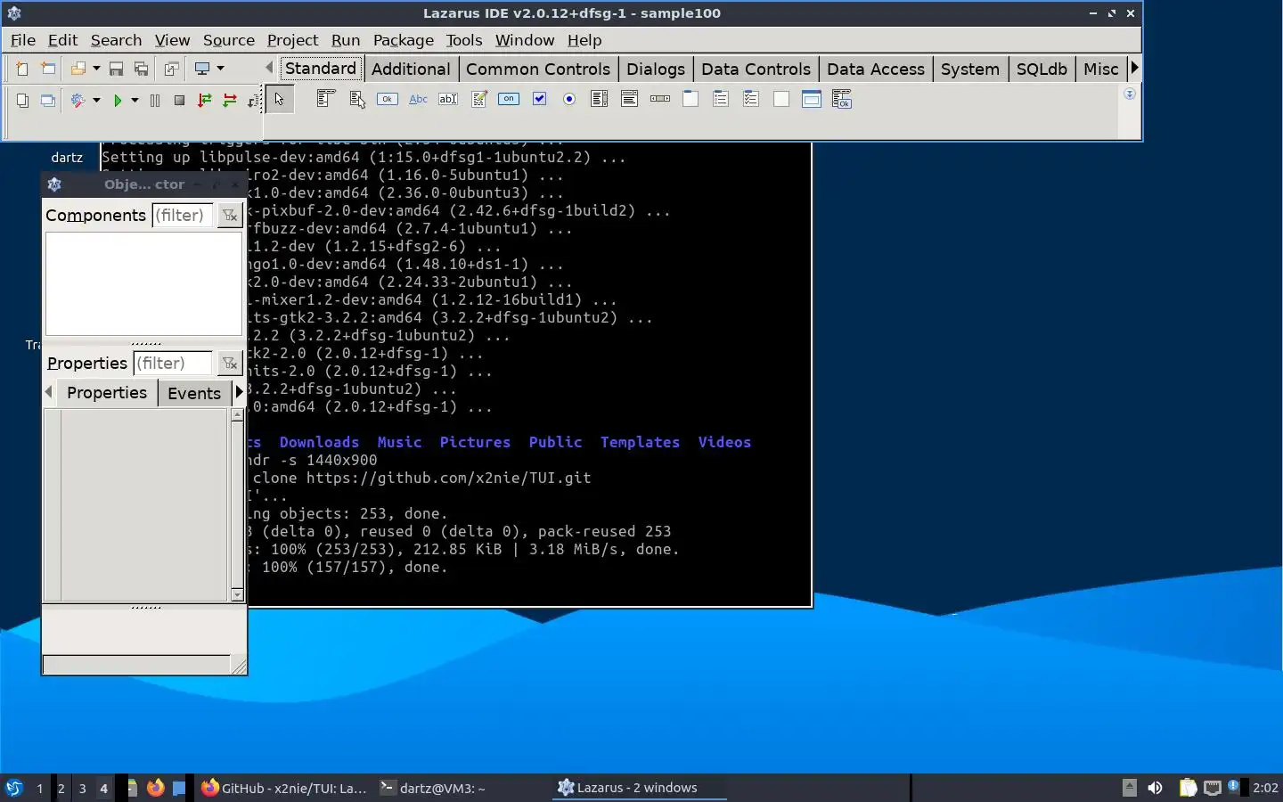1283x802 pixels.
Task: Click the Object Inspector vertical scrollbar
Action: click(237, 504)
